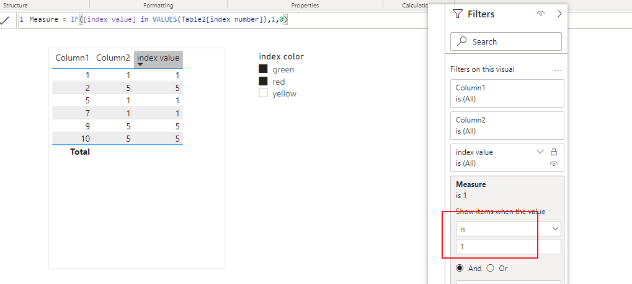Click the magnifier icon in Search box
Image resolution: width=632 pixels, height=284 pixels.
point(463,41)
